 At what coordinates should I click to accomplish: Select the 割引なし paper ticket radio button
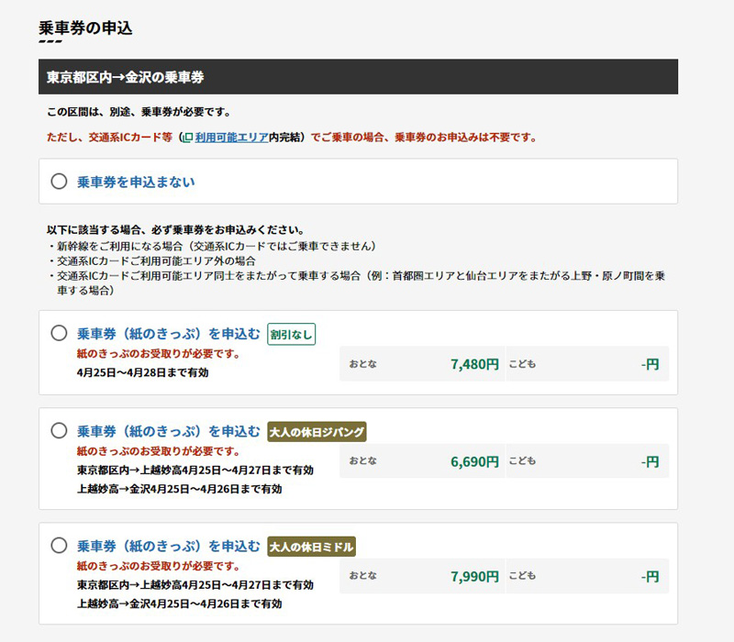[59, 333]
